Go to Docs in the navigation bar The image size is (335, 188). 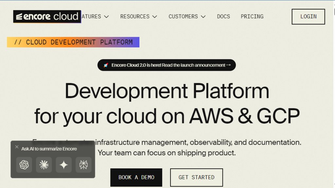[223, 16]
